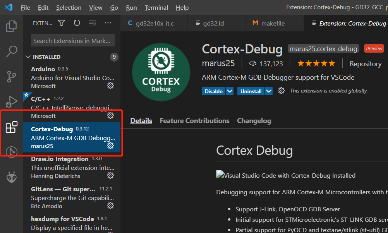
Task: Open the Help menu
Action: click(182, 8)
